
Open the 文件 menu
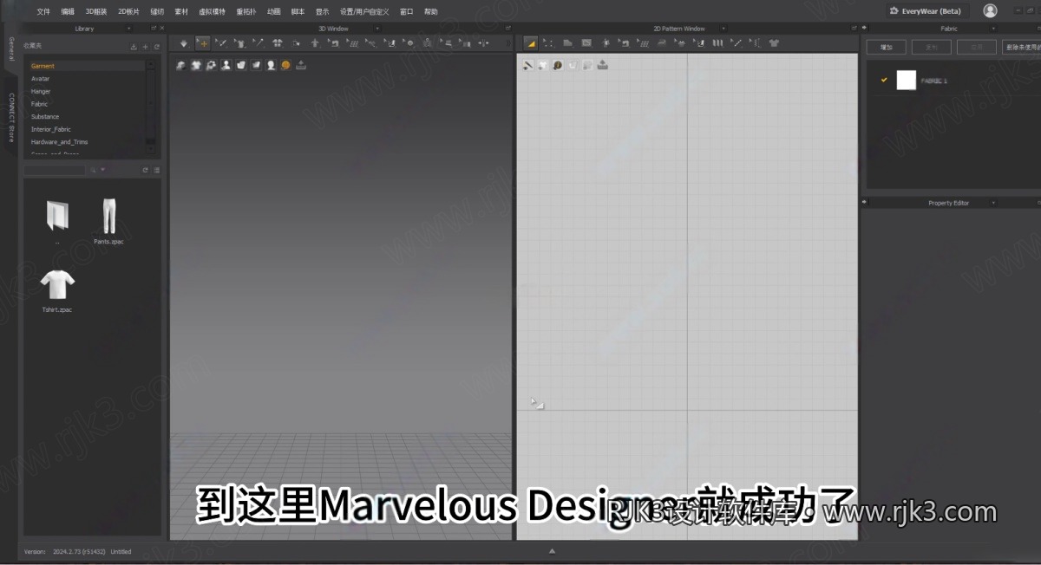click(x=43, y=11)
